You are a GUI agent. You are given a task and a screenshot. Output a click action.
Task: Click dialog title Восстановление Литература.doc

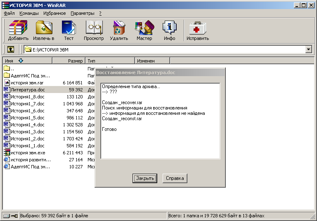pos(136,72)
